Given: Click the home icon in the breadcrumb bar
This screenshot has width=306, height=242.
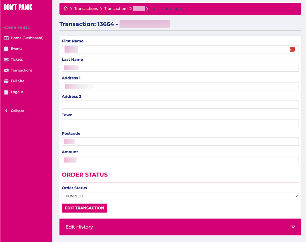Looking at the screenshot, I should 65,9.
